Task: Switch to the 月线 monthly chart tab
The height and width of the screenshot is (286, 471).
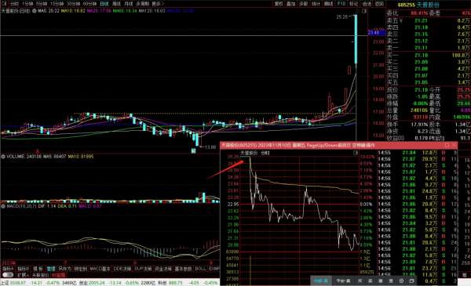Action: pos(128,4)
